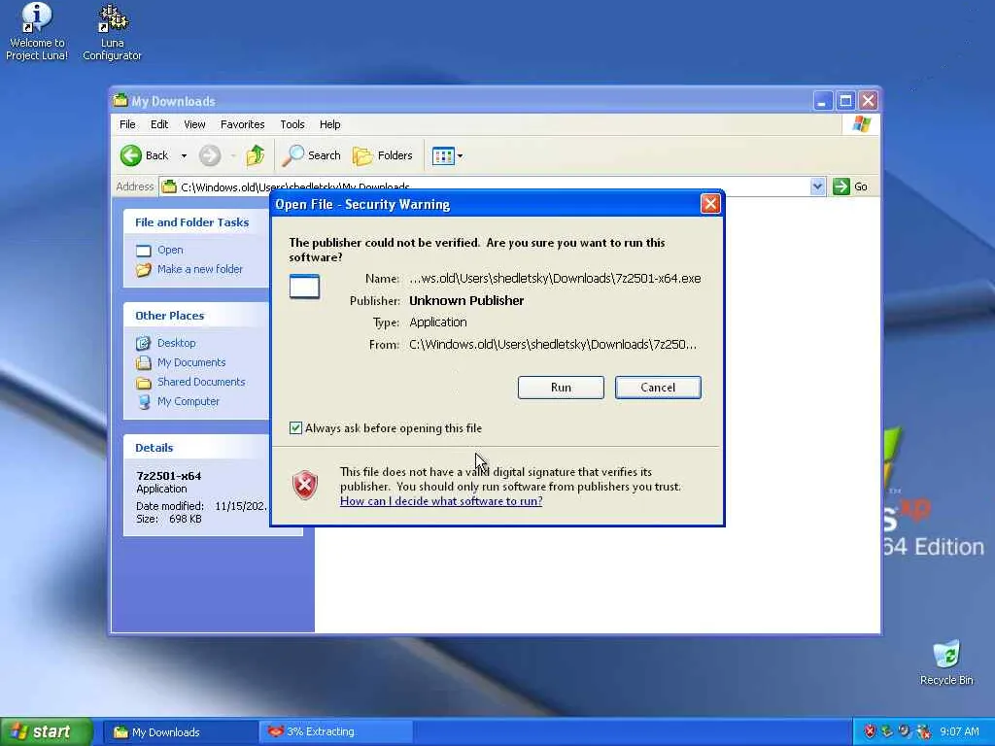Open the Views icon menu
The image size is (995, 746).
coord(447,155)
